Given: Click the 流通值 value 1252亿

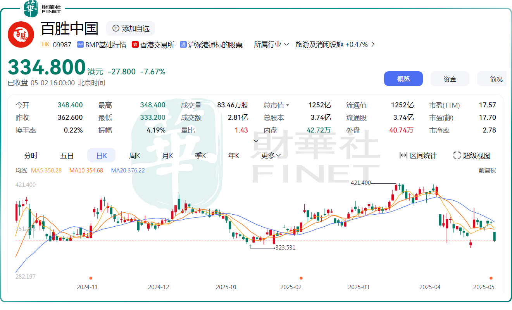Looking at the screenshot, I should 402,105.
